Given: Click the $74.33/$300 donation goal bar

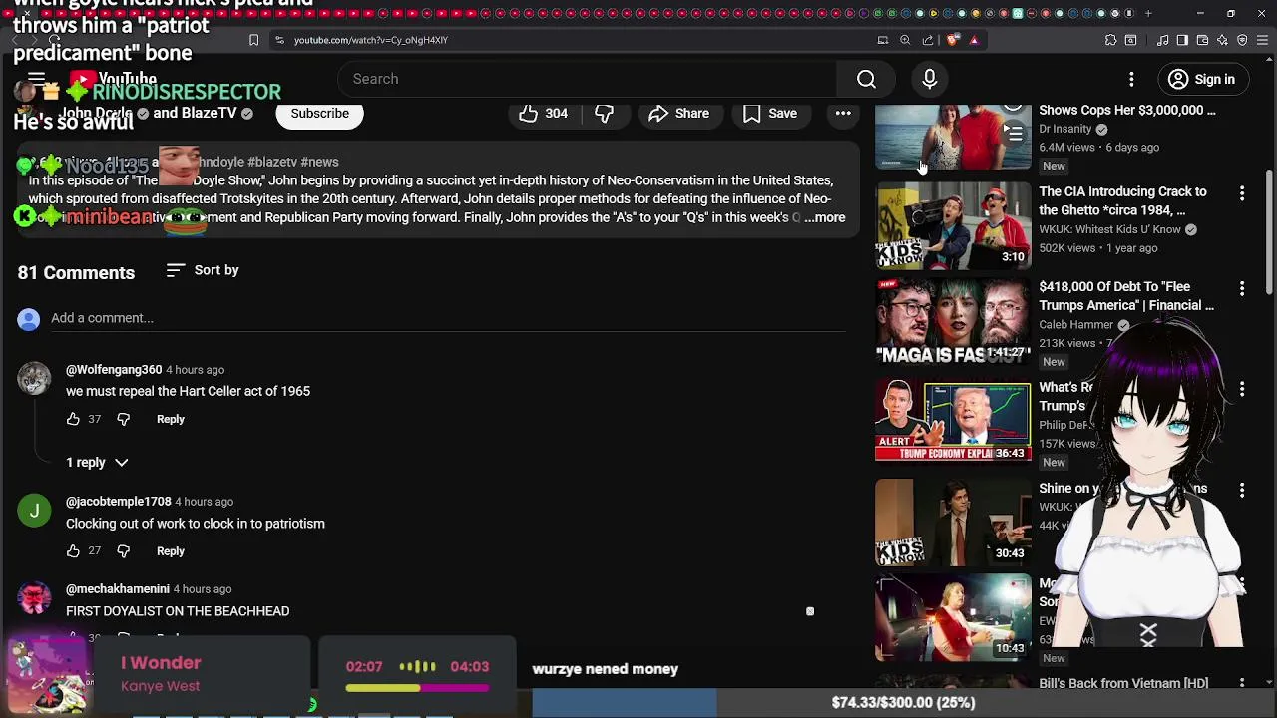Looking at the screenshot, I should point(903,702).
